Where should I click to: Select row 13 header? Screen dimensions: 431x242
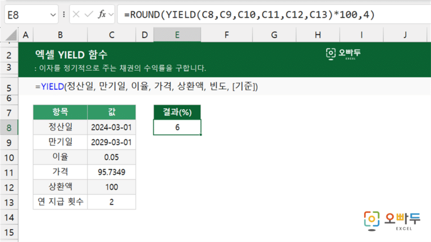(x=9, y=202)
